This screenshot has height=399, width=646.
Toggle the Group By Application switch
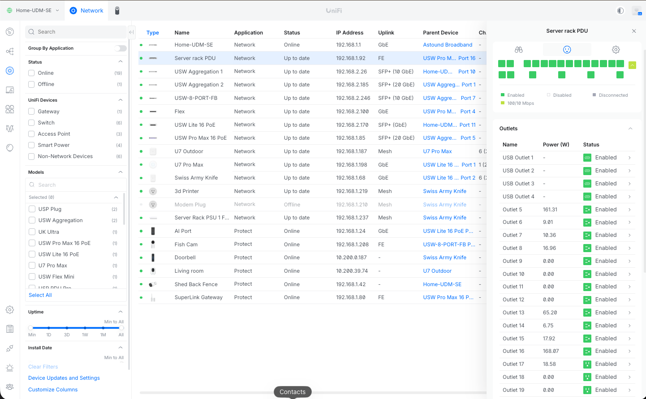(120, 48)
